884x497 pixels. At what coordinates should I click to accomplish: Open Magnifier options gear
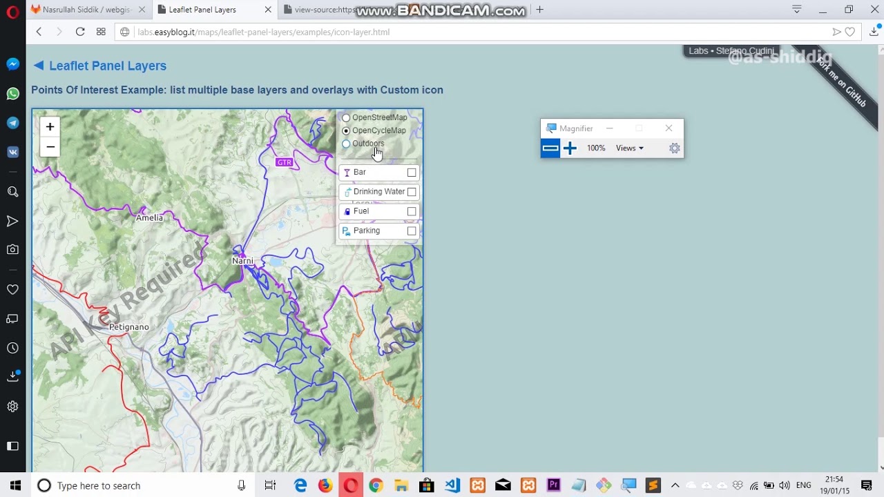pos(675,148)
